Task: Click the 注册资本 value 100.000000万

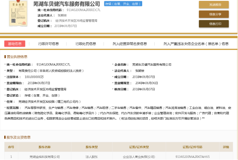Action: click(34, 77)
